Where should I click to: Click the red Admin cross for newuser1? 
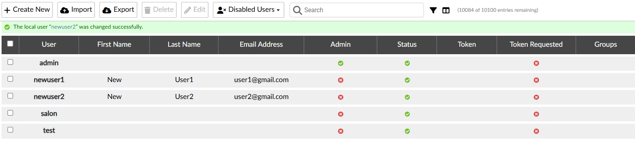[341, 80]
